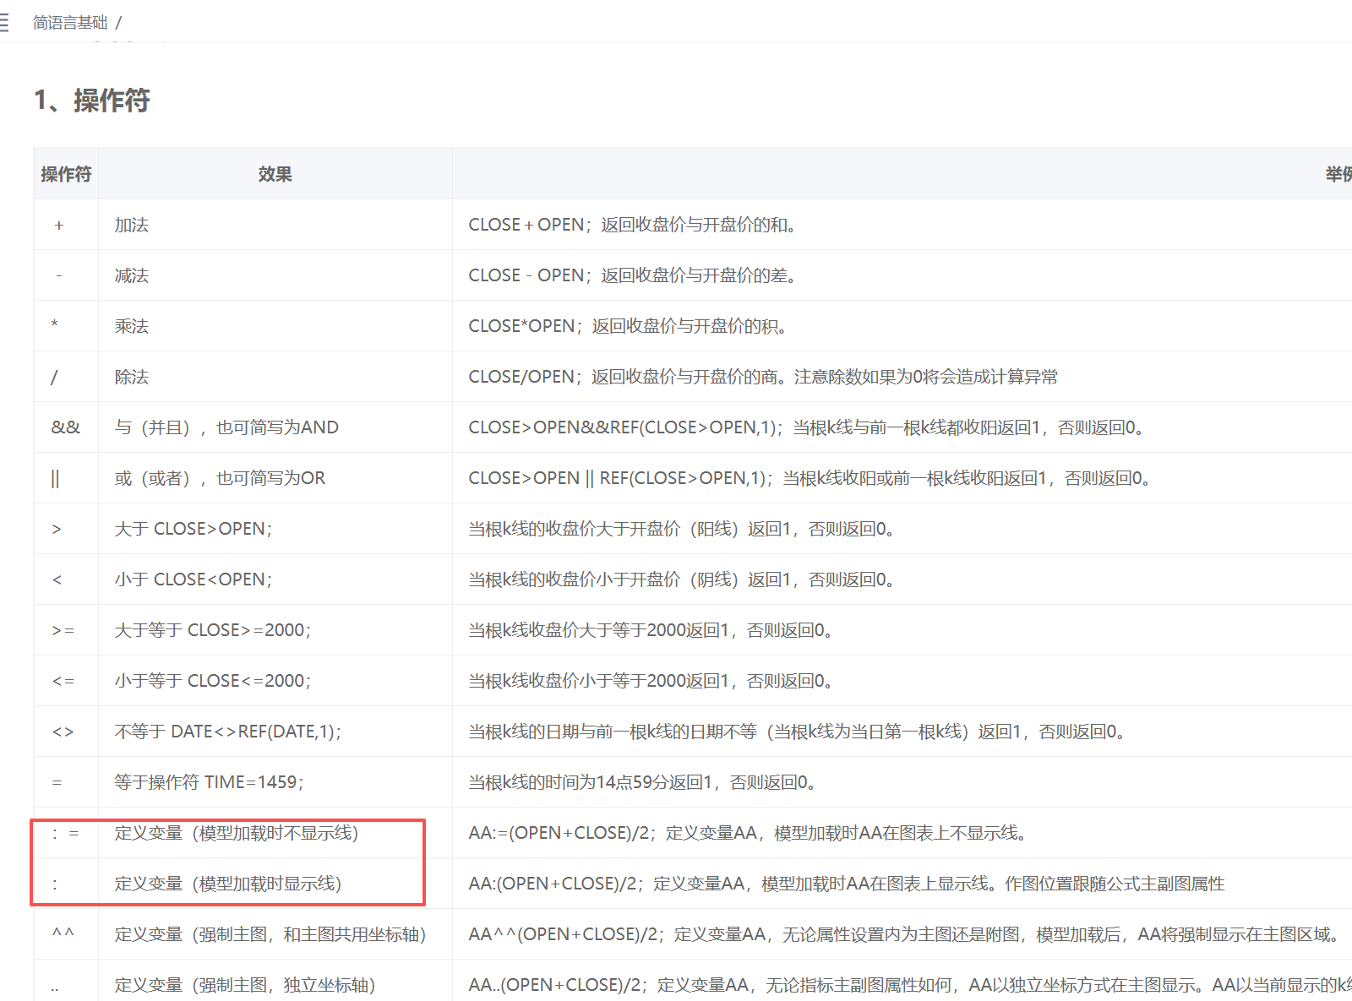This screenshot has height=1001, width=1352.
Task: Click the 操作符 column header
Action: [x=66, y=174]
